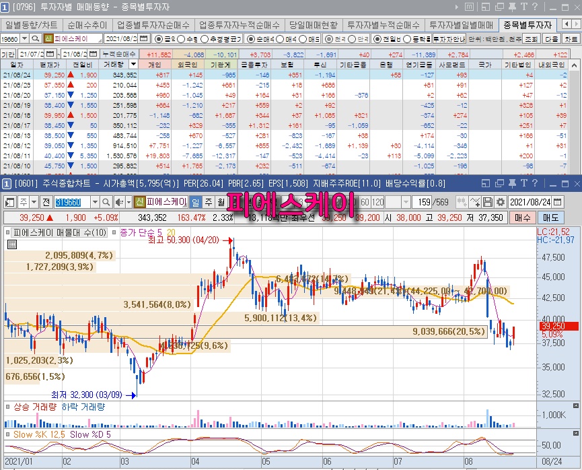Open the chart date calendar icon
The width and height of the screenshot is (582, 470).
pyautogui.click(x=557, y=203)
